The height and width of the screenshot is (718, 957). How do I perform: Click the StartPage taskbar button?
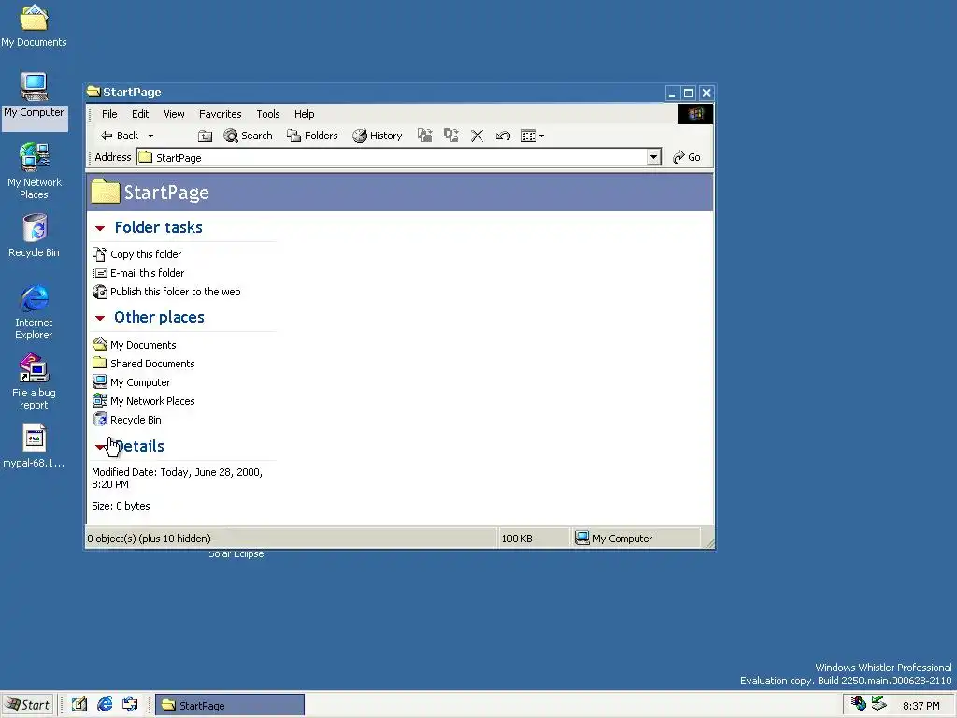click(x=230, y=705)
